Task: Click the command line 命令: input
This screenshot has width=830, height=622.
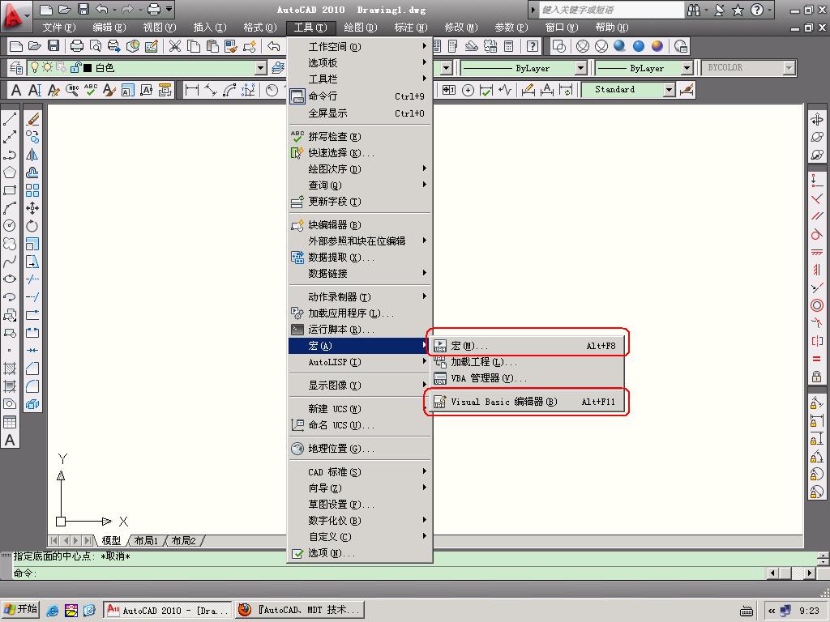Action: click(389, 573)
